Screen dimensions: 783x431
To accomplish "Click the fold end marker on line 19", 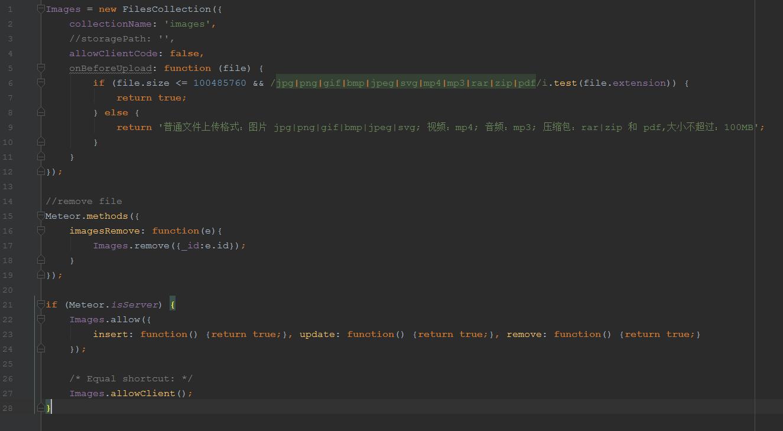I will [41, 275].
